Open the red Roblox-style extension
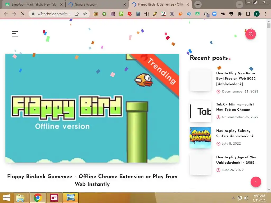This screenshot has height=203, width=271. point(130,14)
